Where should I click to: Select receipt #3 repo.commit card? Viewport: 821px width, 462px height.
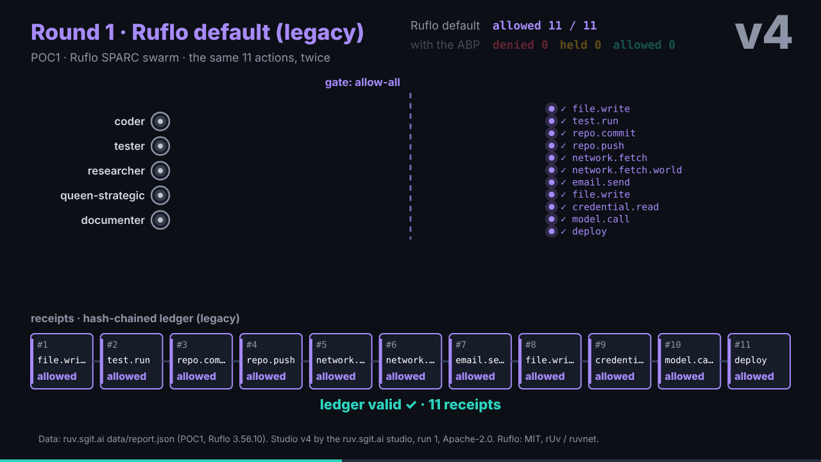tap(201, 361)
